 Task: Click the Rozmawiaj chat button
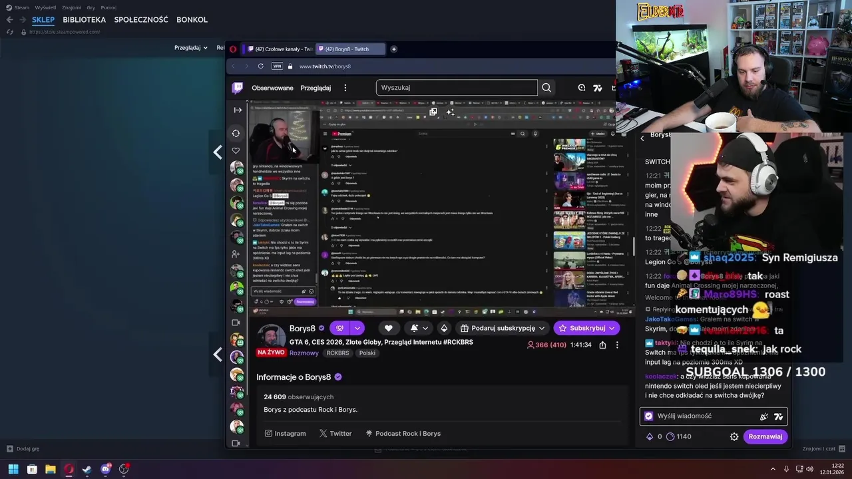(x=765, y=436)
